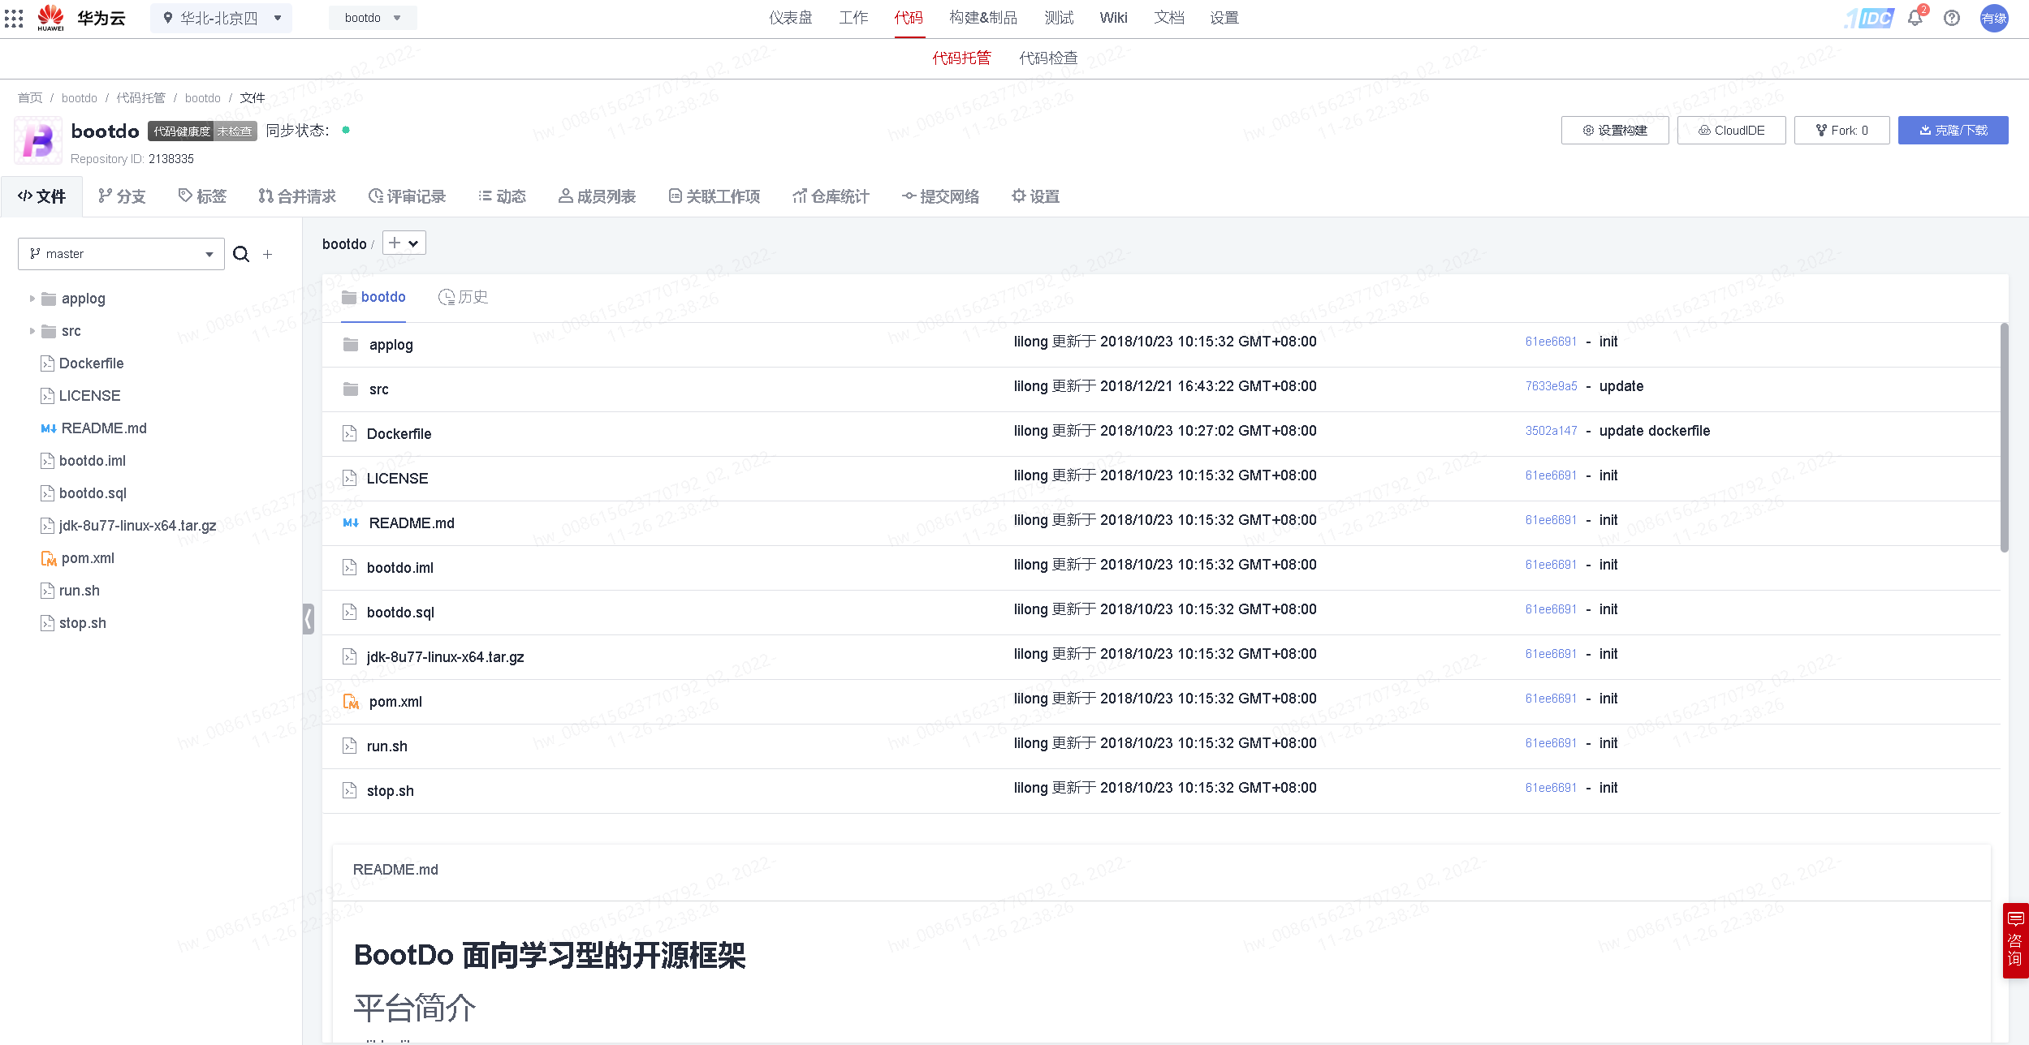Collapse the left file tree panel via the arrow

coord(308,619)
